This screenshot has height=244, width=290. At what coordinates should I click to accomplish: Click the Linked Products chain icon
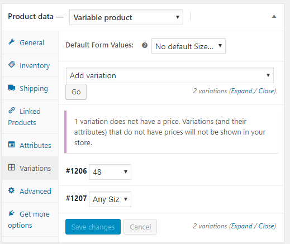click(12, 111)
